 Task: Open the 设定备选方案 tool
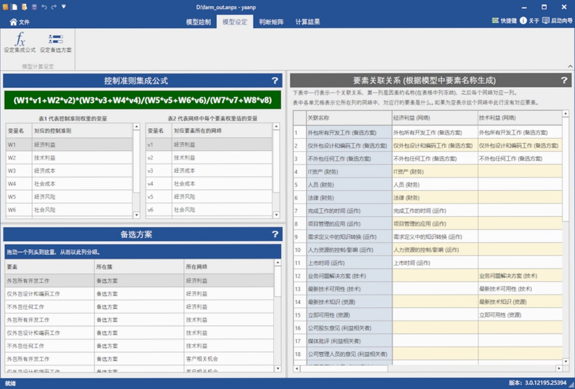tap(56, 42)
